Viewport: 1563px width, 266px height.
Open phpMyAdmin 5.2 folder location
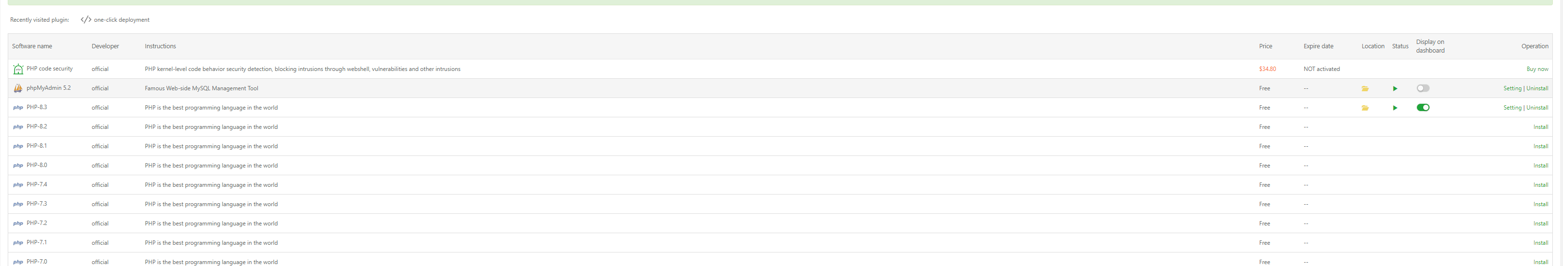(1365, 88)
